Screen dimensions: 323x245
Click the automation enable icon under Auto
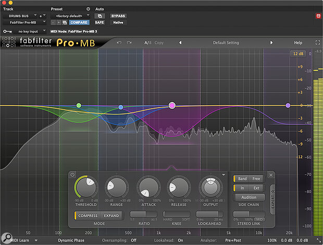(100, 16)
